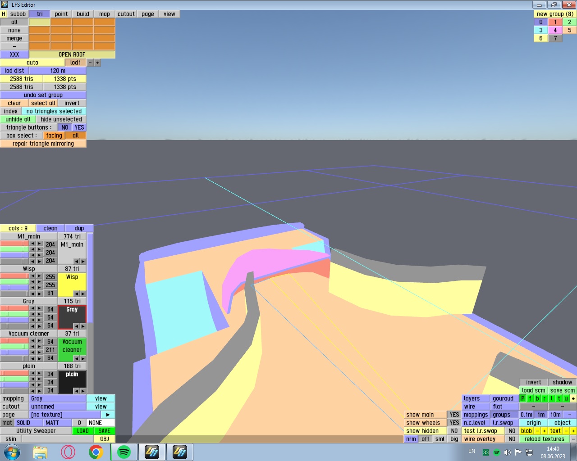This screenshot has height=461, width=577.
Task: Click the green SAVE button
Action: point(105,431)
